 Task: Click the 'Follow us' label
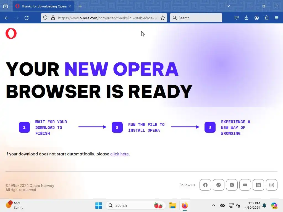(187, 185)
